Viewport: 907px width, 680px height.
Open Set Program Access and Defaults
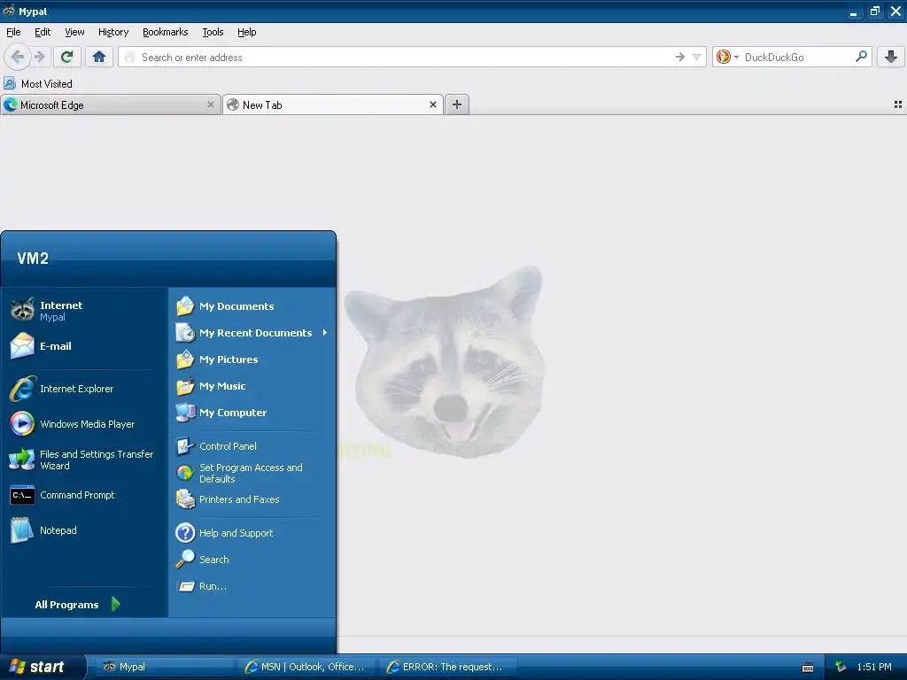coord(252,473)
